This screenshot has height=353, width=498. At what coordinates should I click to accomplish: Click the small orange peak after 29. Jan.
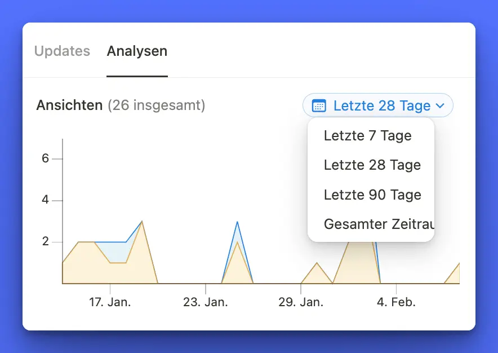tap(317, 264)
